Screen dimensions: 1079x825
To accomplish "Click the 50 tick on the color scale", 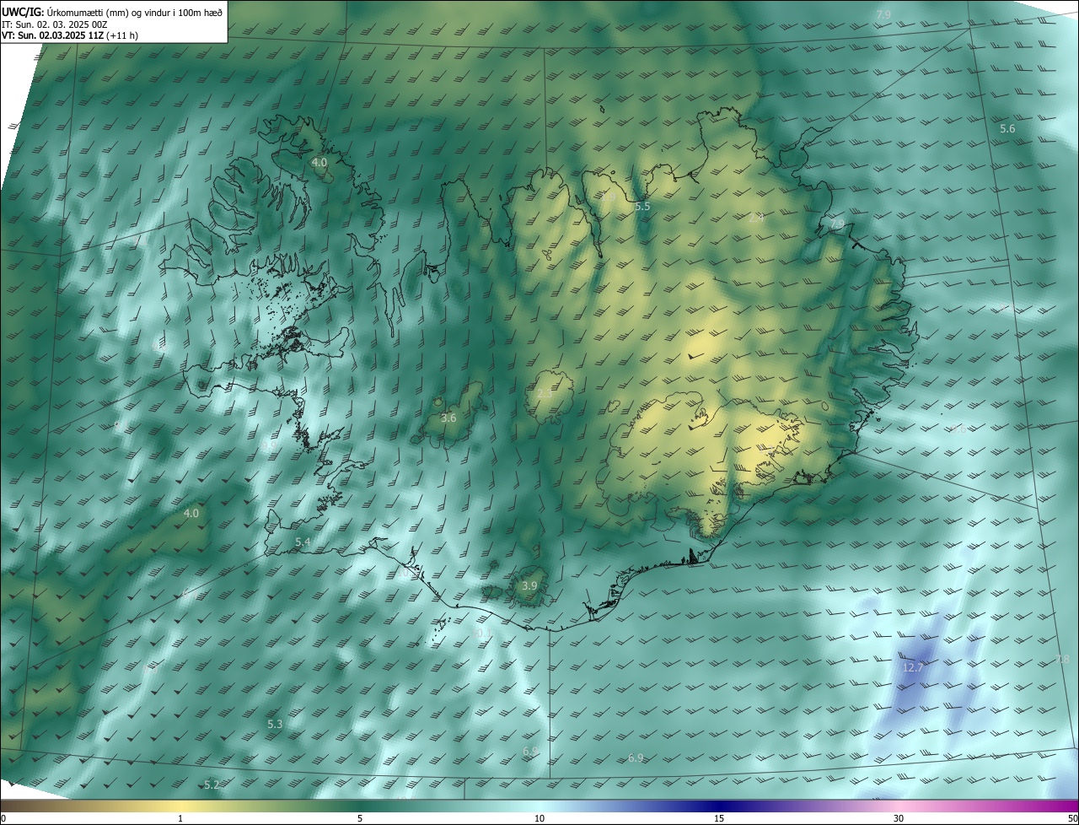I will [1072, 818].
